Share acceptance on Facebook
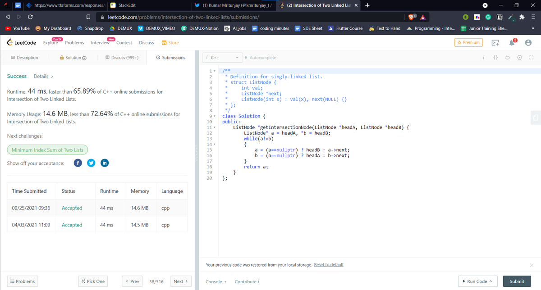541x290 pixels. pyautogui.click(x=78, y=163)
